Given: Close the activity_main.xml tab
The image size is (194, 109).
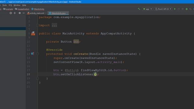Looking at the screenshot, I should coord(46,13).
